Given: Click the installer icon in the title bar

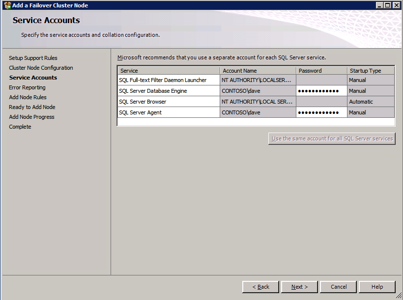Looking at the screenshot, I should click(x=7, y=5).
